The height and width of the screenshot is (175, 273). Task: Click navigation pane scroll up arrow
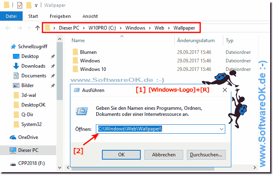(60, 39)
